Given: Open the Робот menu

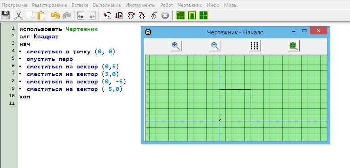Looking at the screenshot, I should 167,5.
